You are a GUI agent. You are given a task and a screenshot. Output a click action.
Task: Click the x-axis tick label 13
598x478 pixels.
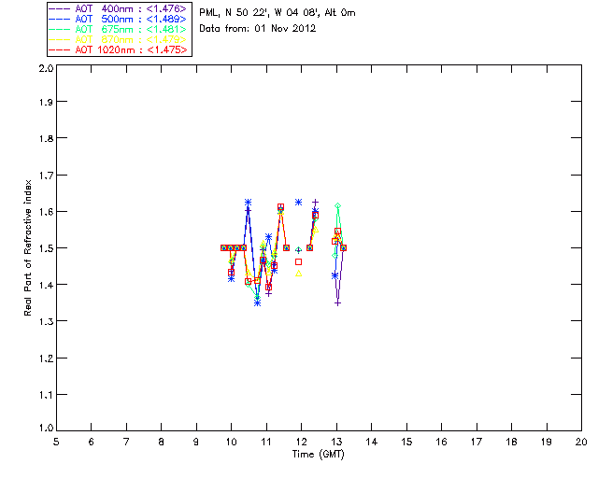pyautogui.click(x=336, y=442)
